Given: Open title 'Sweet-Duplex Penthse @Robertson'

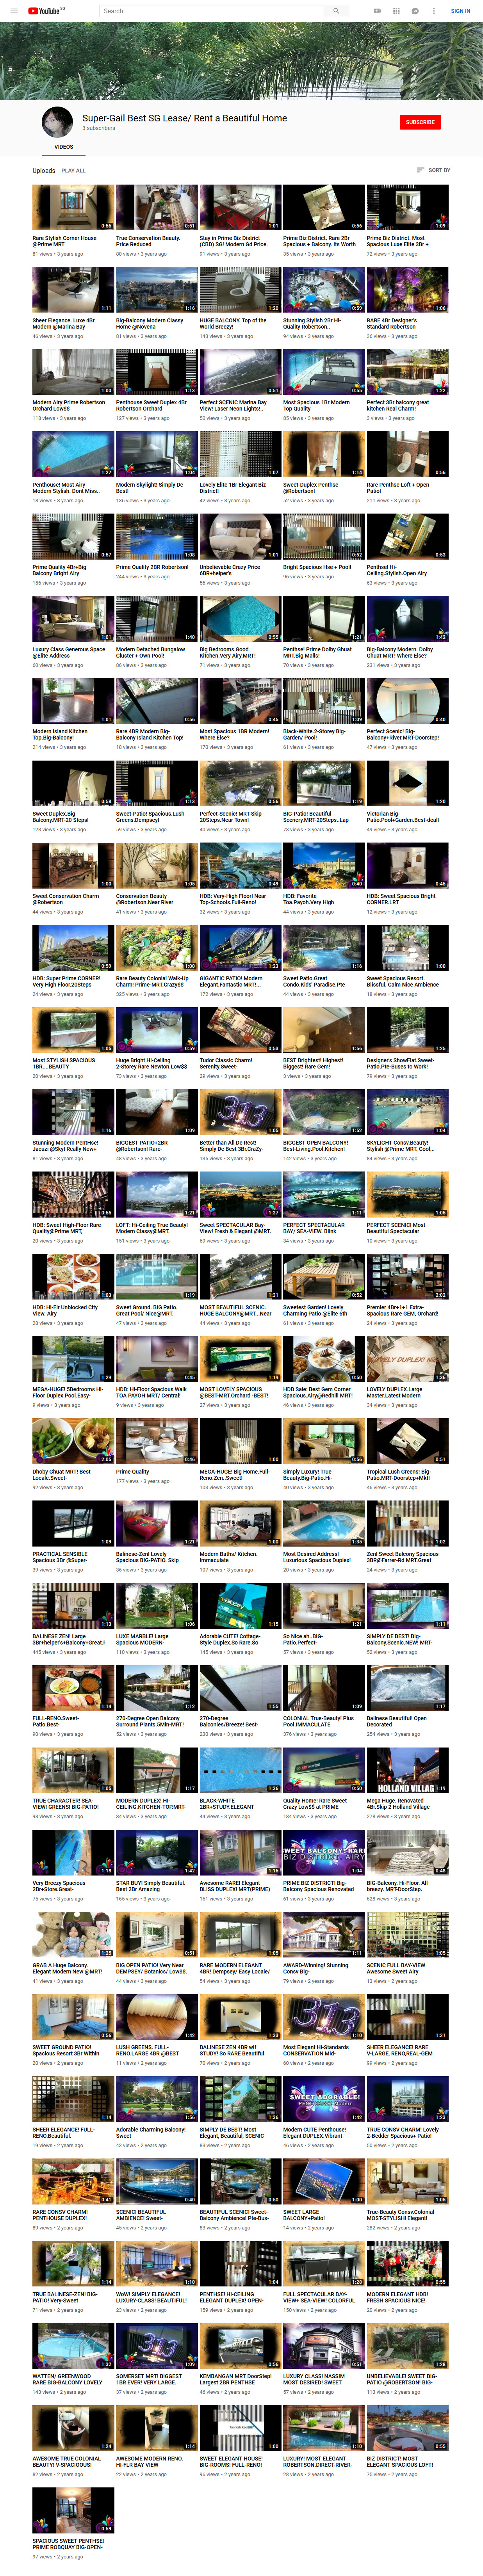Looking at the screenshot, I should 311,487.
